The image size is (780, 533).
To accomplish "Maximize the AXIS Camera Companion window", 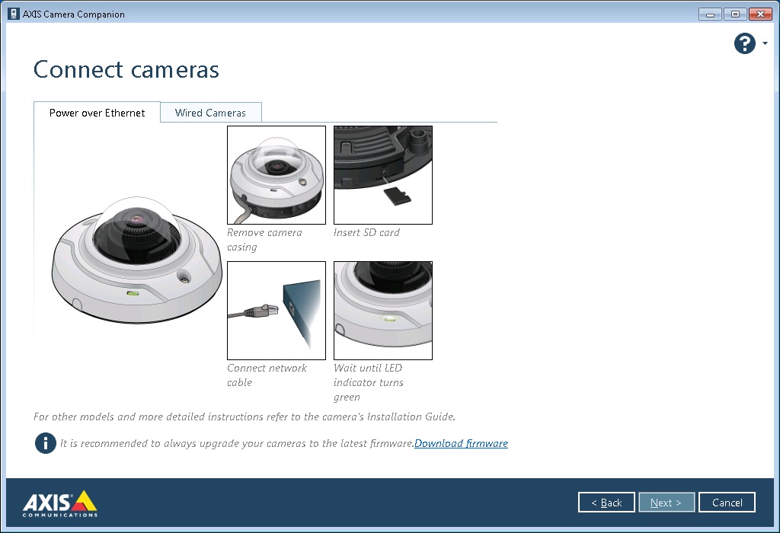I will 735,14.
